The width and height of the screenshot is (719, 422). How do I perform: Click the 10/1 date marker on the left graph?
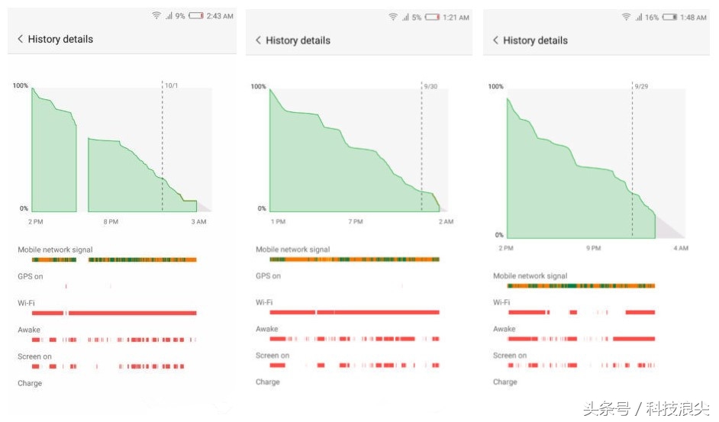[171, 85]
